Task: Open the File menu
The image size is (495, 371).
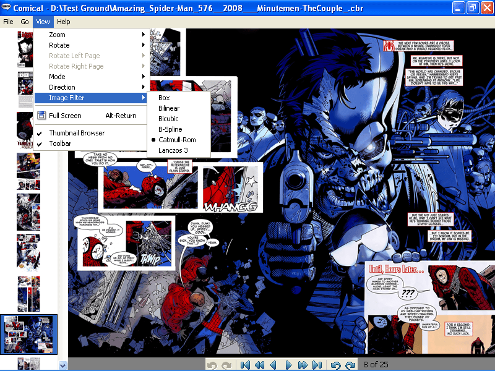Action: pyautogui.click(x=8, y=22)
